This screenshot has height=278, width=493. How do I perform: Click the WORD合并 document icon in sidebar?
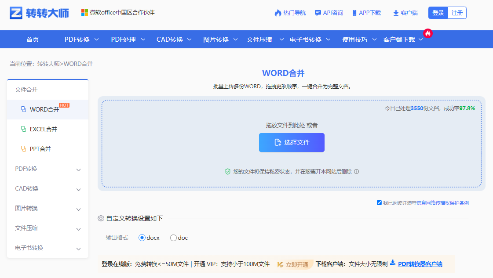click(23, 109)
